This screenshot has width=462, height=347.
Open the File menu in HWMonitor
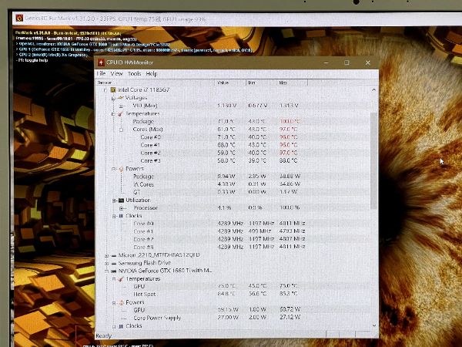click(x=101, y=73)
